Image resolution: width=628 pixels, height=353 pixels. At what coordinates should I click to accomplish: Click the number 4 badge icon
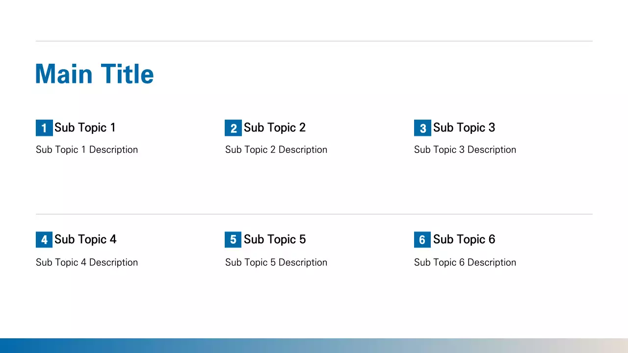pos(44,240)
